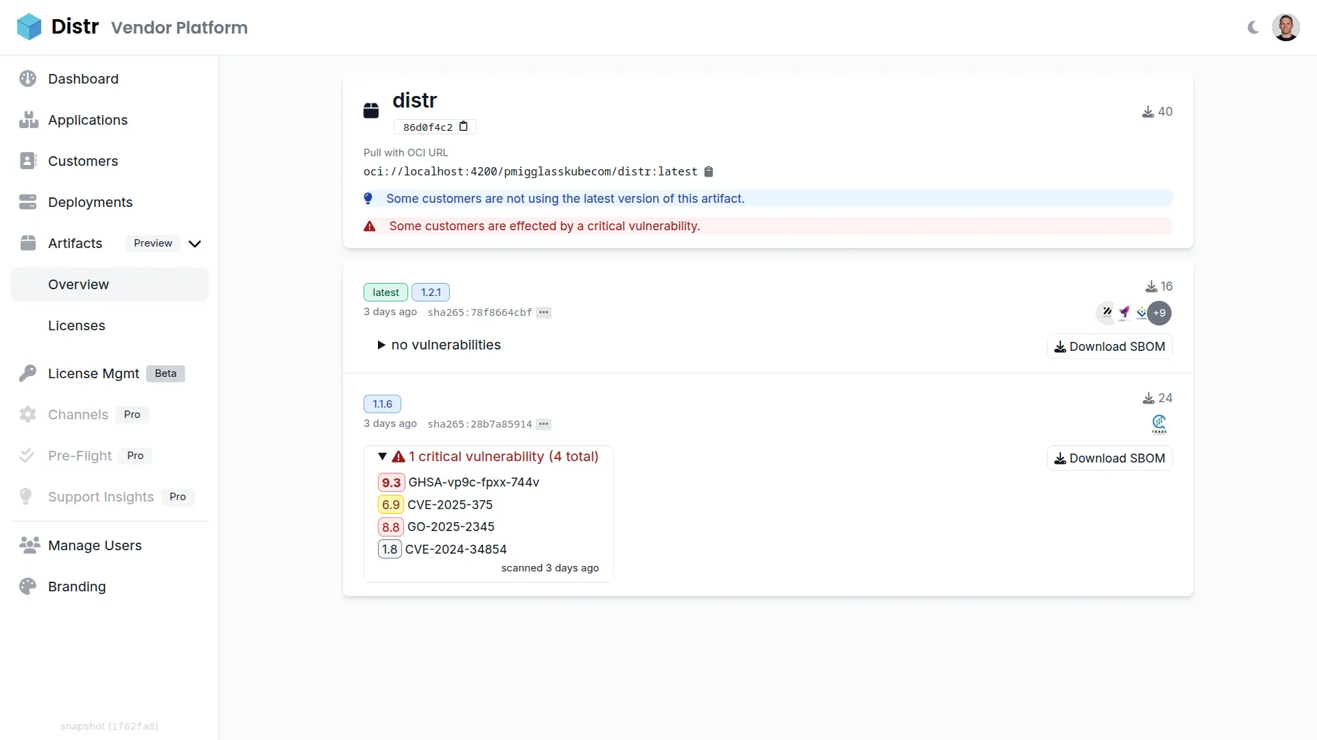Open the Licenses submenu item
Screen dimensions: 1317x740
(x=77, y=326)
